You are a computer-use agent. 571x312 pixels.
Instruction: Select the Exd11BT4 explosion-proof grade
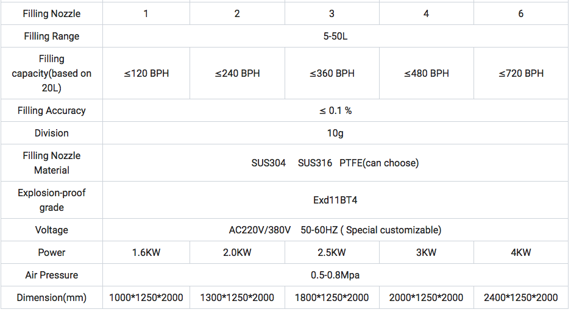(335, 200)
